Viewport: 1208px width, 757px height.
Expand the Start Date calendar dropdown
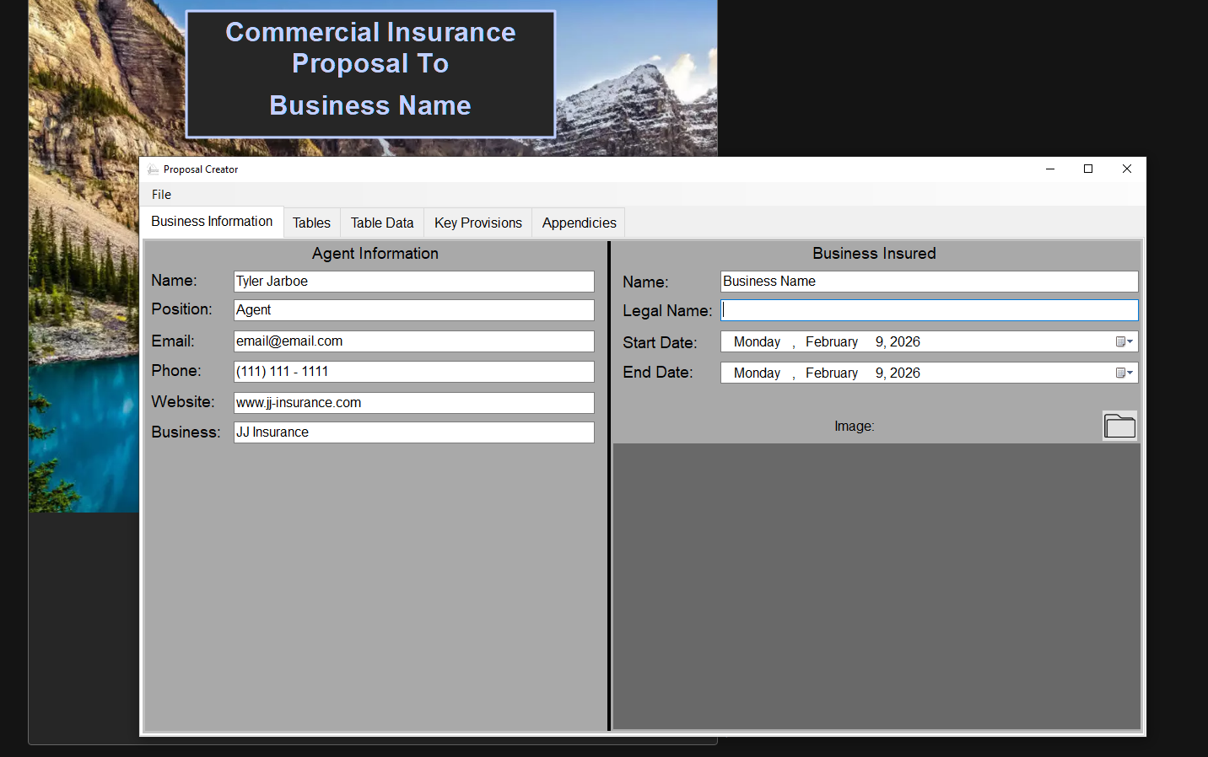(x=1124, y=341)
